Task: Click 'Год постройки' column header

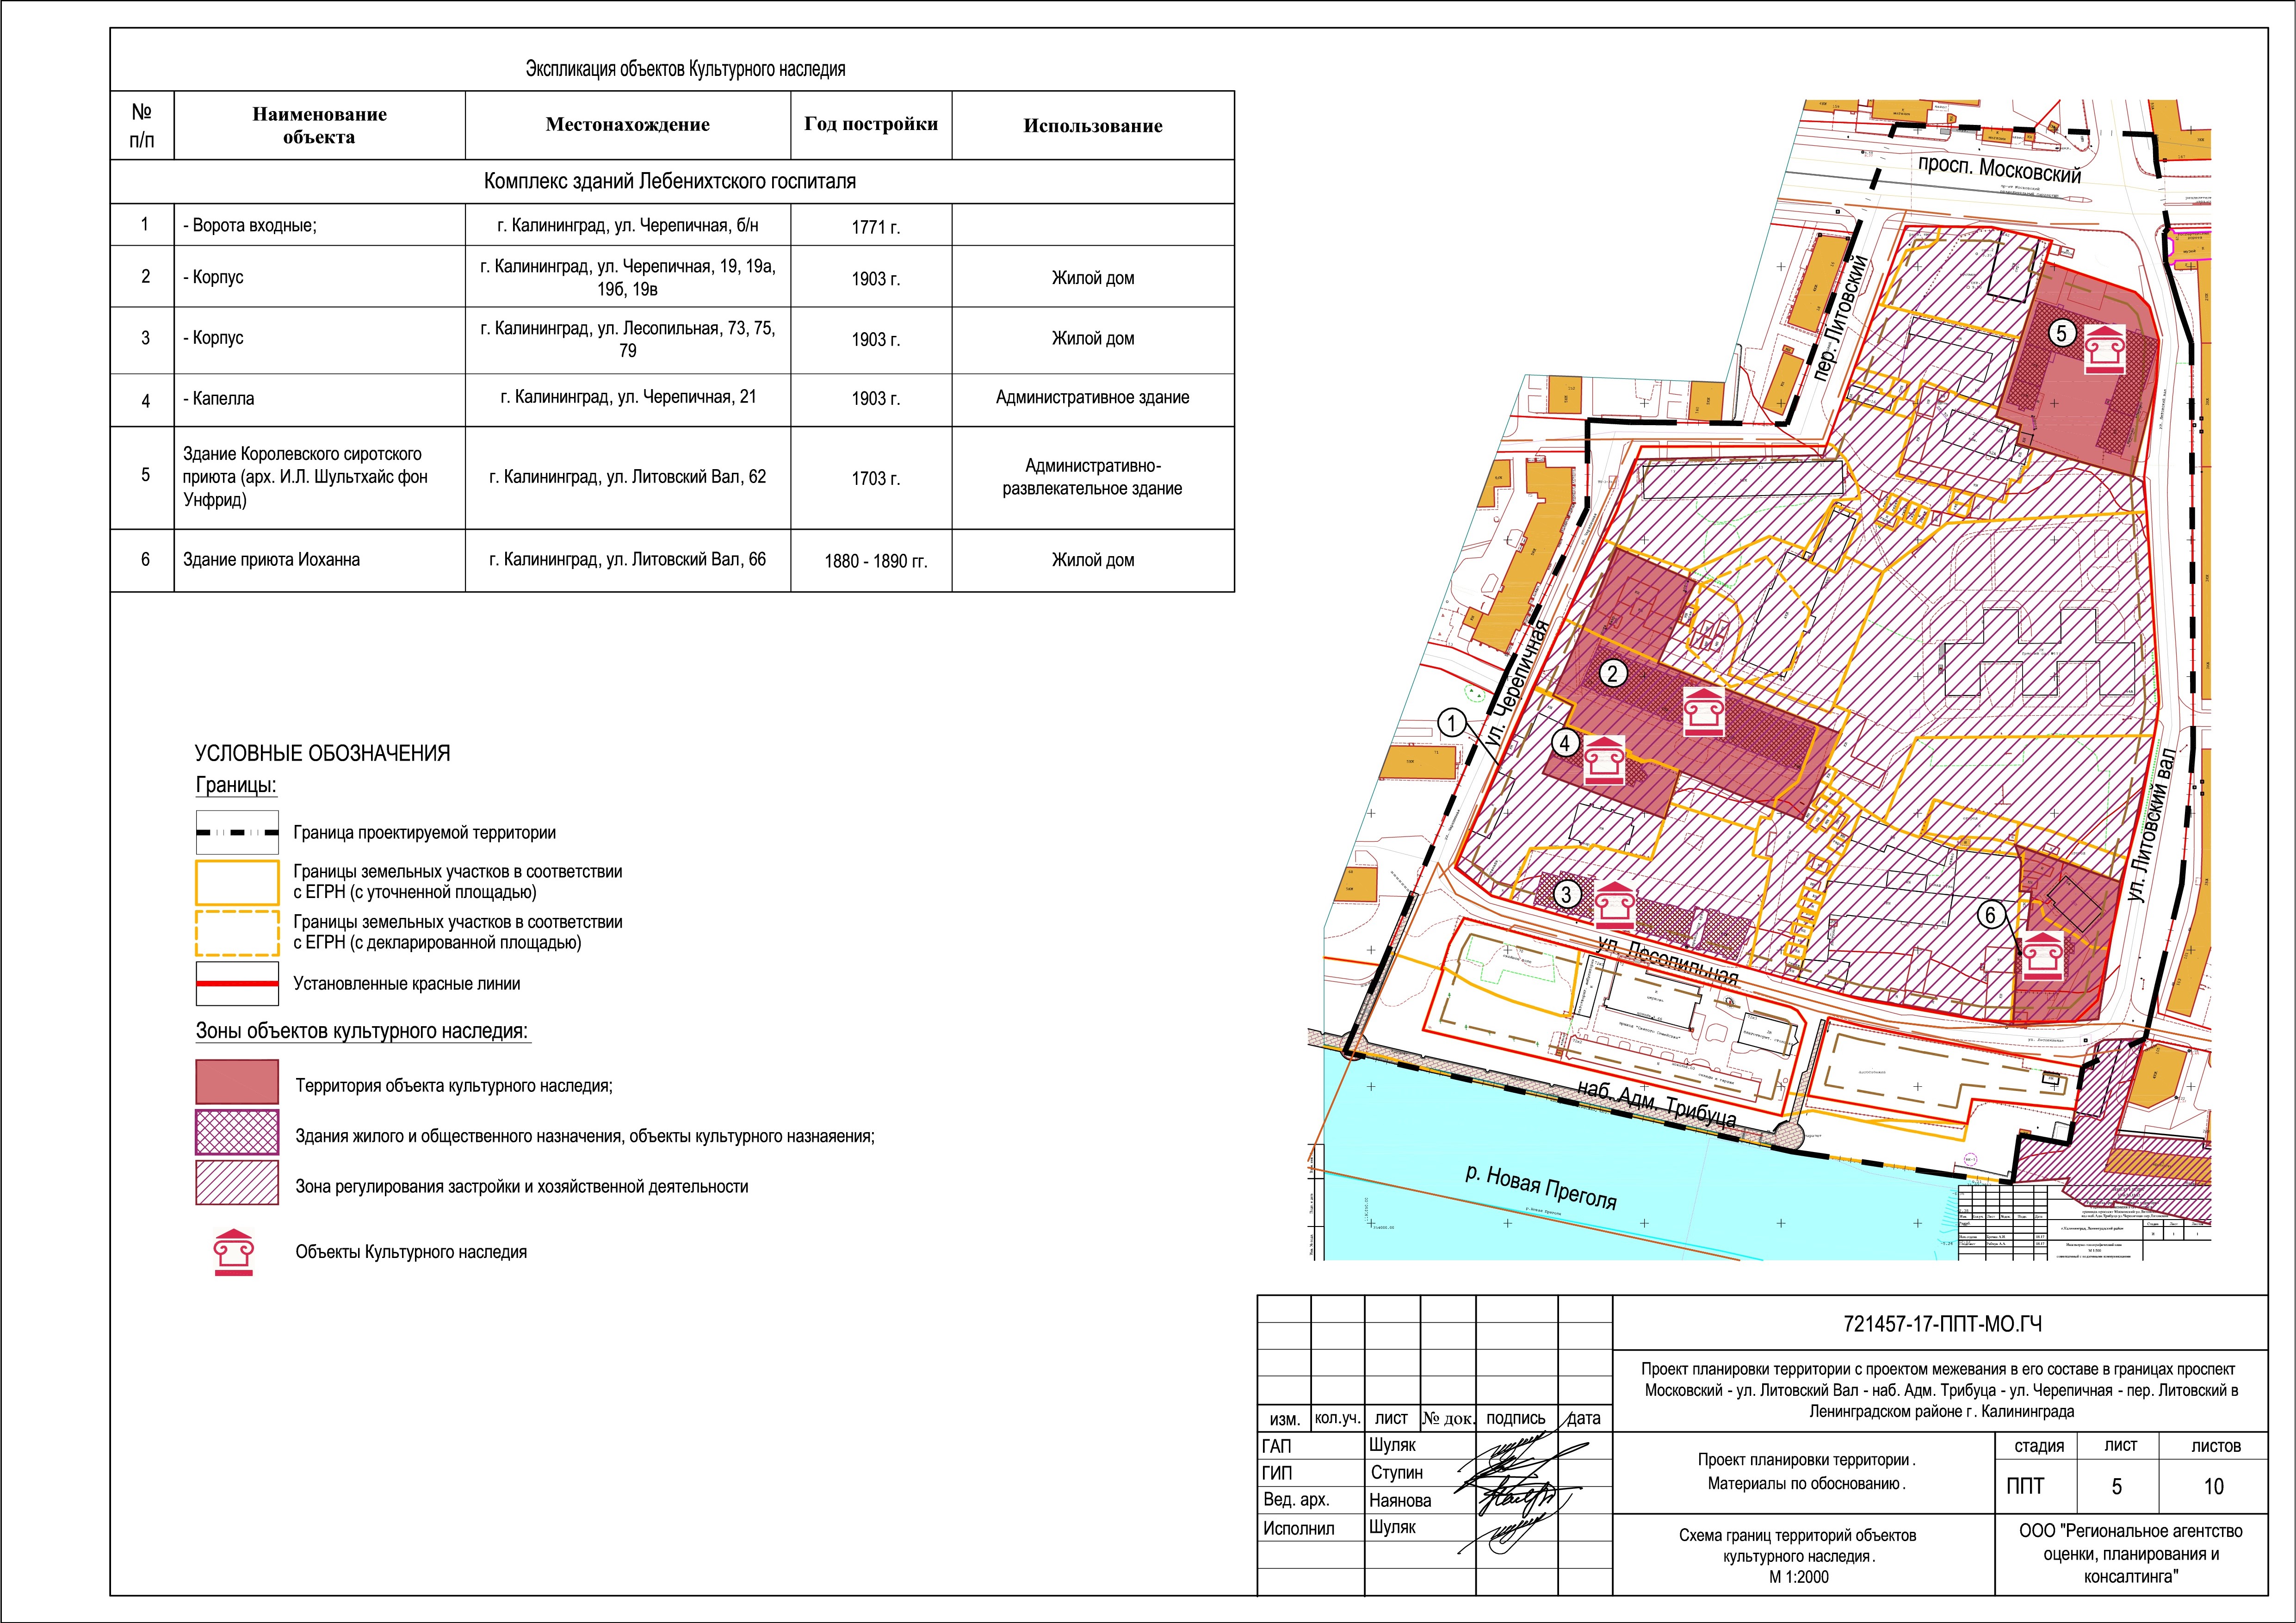Action: pyautogui.click(x=870, y=125)
